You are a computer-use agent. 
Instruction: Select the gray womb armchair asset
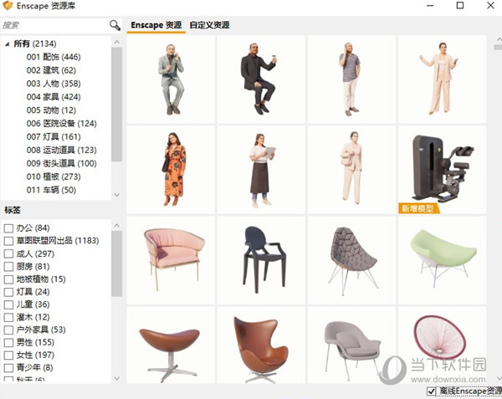point(351,345)
